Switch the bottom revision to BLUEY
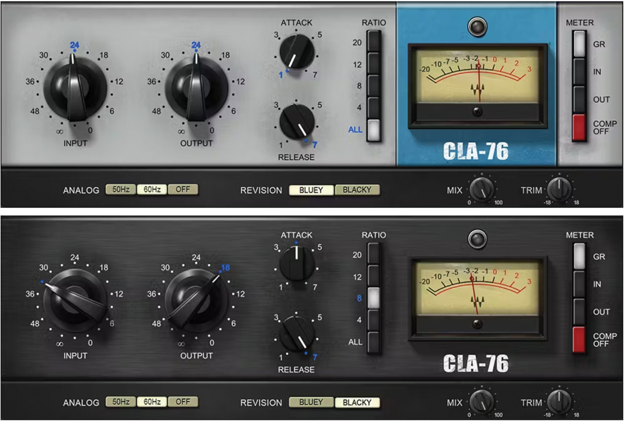The width and height of the screenshot is (625, 423). click(x=311, y=402)
